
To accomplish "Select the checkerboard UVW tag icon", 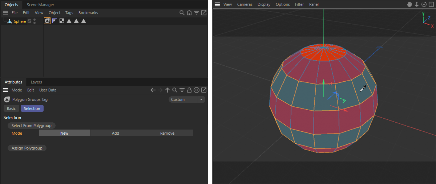I will tap(62, 21).
